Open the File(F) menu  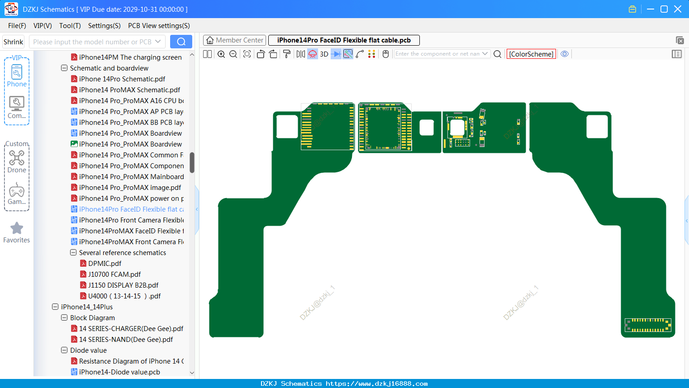pyautogui.click(x=17, y=26)
